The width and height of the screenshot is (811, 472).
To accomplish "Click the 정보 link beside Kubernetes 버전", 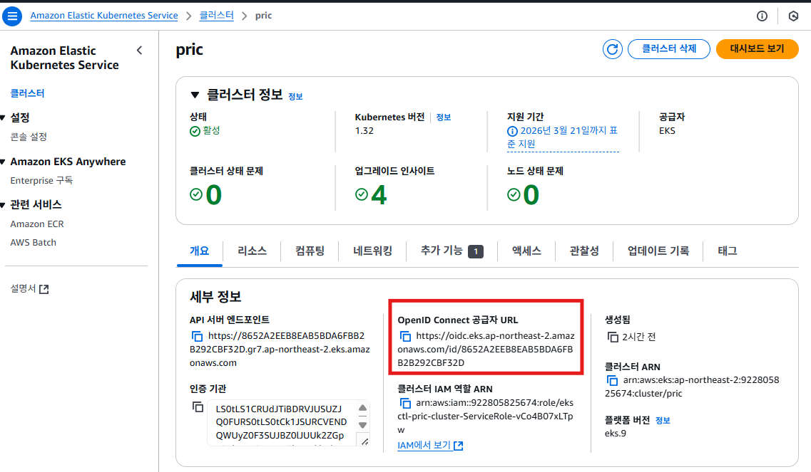I will pos(443,117).
